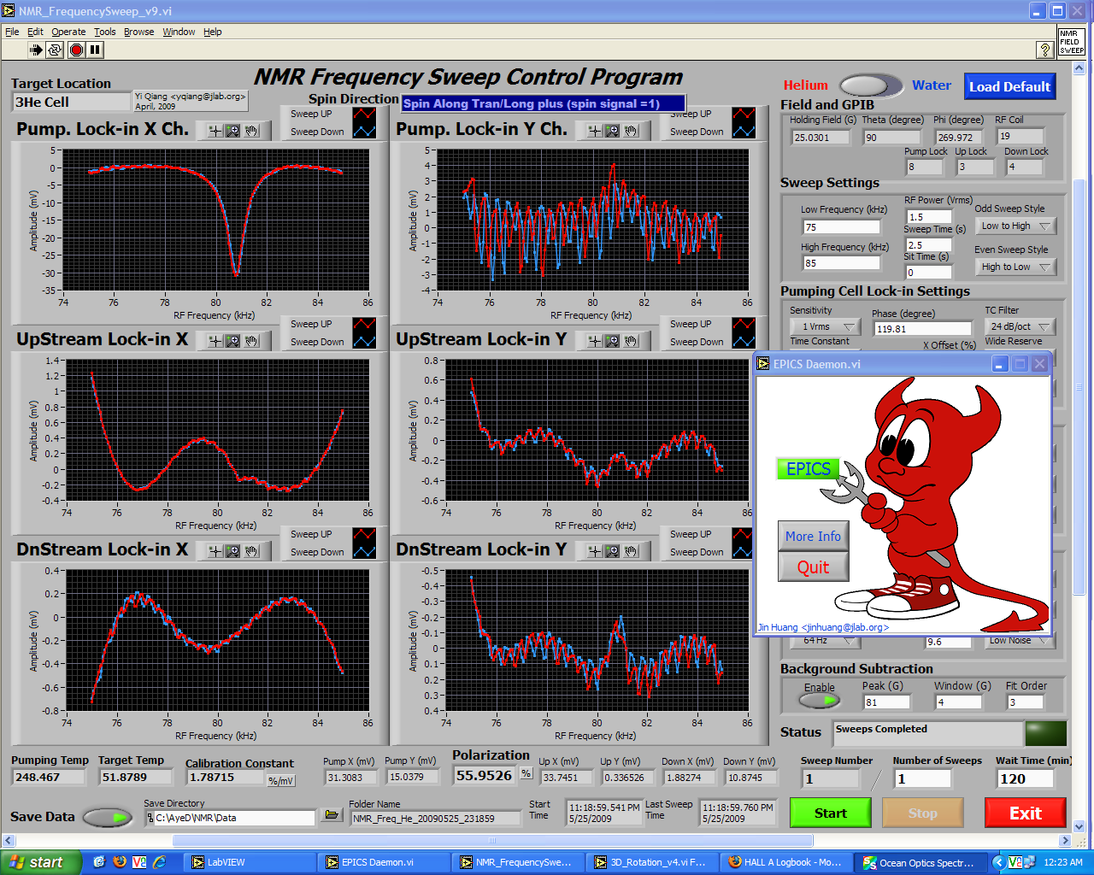1094x875 pixels.
Task: Click the red Abort Execution button
Action: click(76, 50)
